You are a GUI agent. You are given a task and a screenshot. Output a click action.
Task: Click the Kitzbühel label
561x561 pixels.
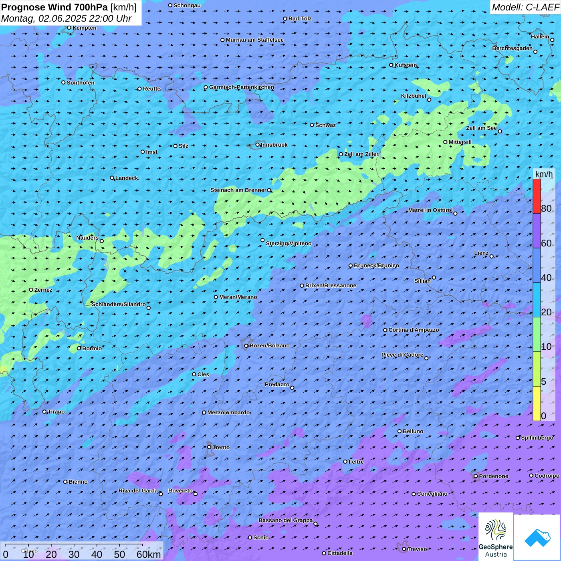[414, 96]
